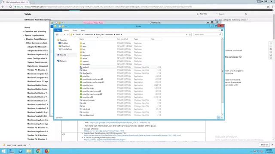Click the Windows Start button
Screen dimensions: 275x154
click(x=3, y=151)
